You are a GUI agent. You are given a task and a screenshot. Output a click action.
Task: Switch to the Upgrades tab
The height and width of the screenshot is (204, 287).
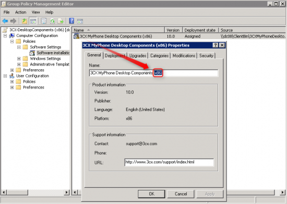coord(138,56)
